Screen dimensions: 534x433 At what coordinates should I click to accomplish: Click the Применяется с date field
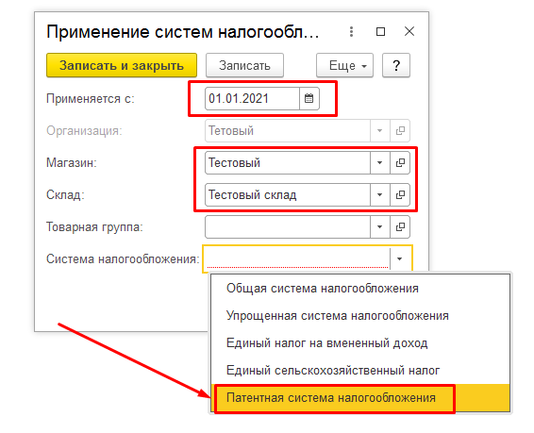pos(252,99)
